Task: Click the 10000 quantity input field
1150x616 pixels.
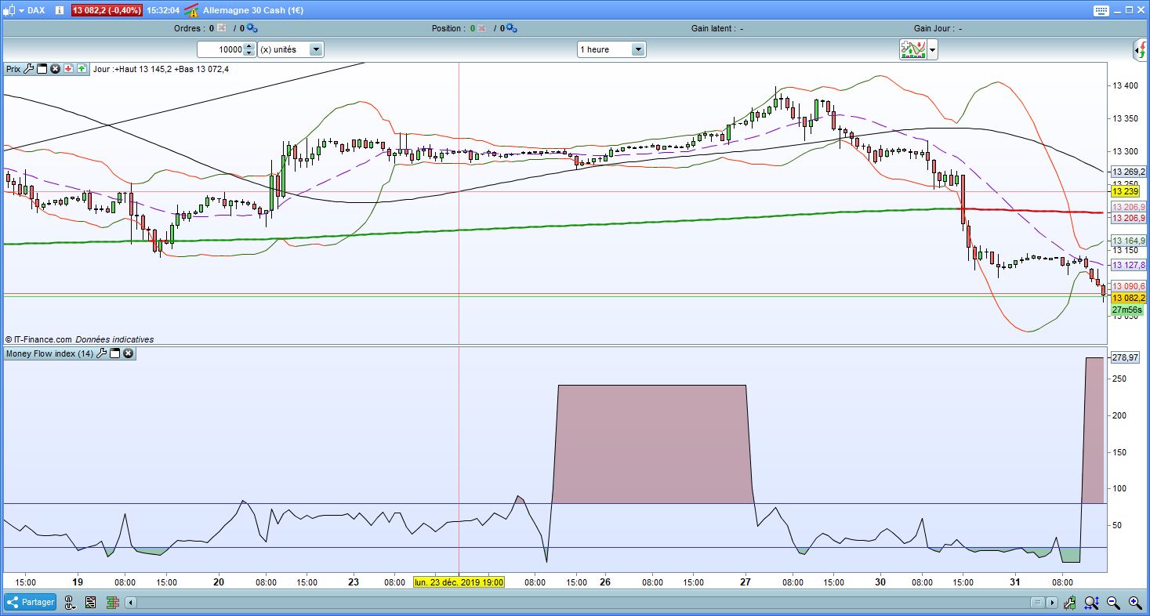Action: pyautogui.click(x=220, y=49)
